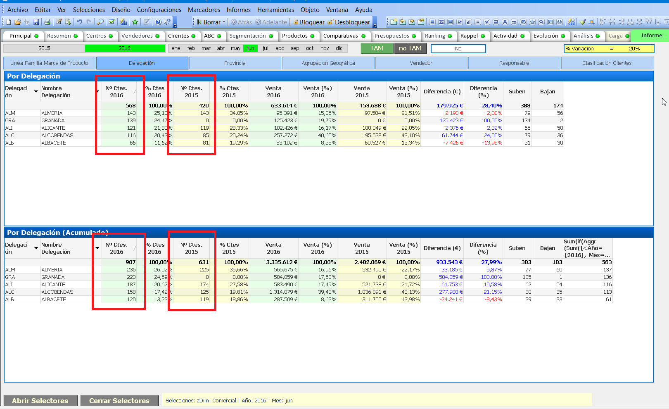Switch to the Presupuestos sheet tab

coord(396,36)
